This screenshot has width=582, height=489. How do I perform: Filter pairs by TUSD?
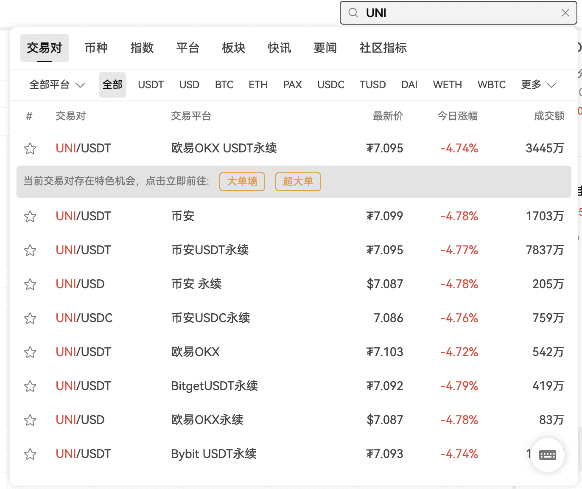click(x=373, y=85)
